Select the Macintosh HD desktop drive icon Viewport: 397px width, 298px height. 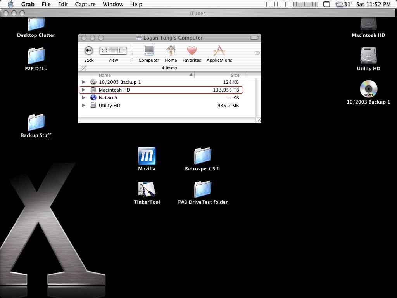tap(368, 24)
